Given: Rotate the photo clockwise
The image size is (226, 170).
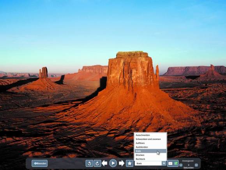Looking at the screenshot, I should click(97, 163).
